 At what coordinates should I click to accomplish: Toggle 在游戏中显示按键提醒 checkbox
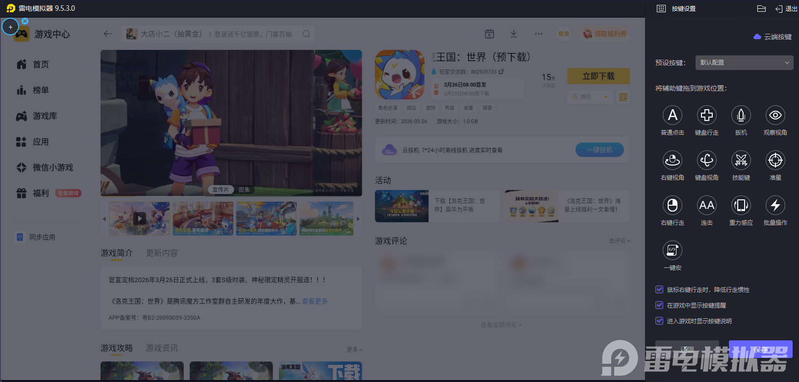pos(659,305)
